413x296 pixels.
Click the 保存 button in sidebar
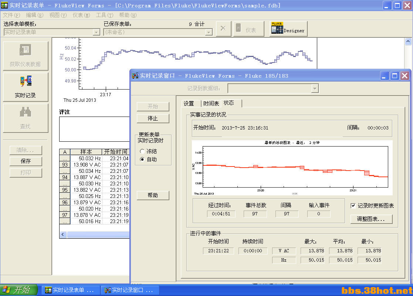(26, 161)
